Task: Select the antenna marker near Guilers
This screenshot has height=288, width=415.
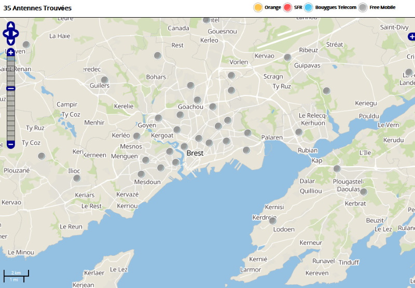Action: point(105,80)
